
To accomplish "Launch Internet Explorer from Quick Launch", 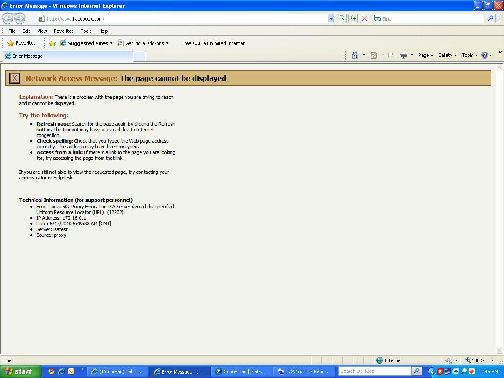I will coord(61,371).
